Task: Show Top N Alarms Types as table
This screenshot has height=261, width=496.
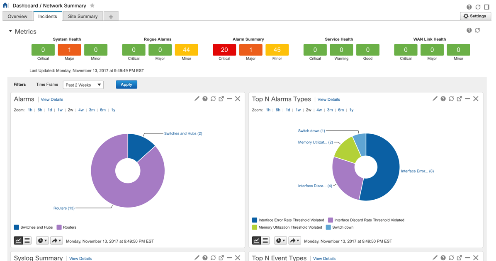Action: 265,241
